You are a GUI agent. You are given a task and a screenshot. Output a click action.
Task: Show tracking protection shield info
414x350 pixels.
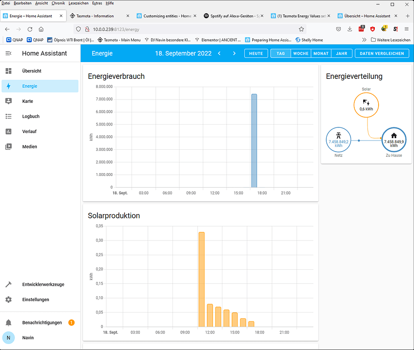click(78, 29)
